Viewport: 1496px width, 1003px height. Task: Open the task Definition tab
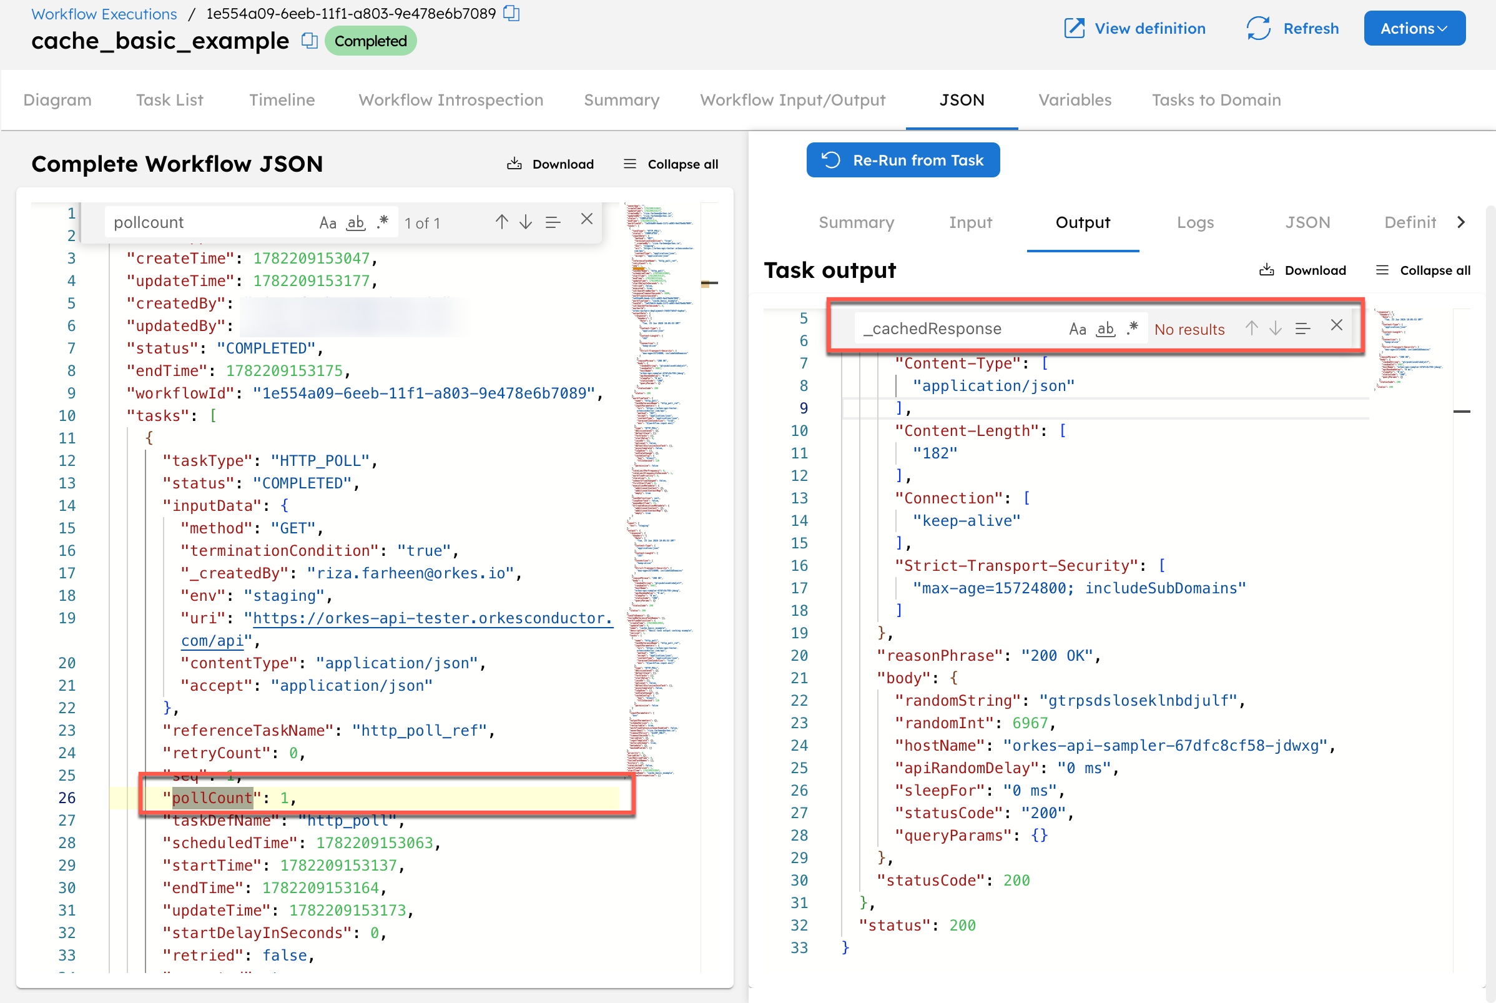pos(1410,222)
